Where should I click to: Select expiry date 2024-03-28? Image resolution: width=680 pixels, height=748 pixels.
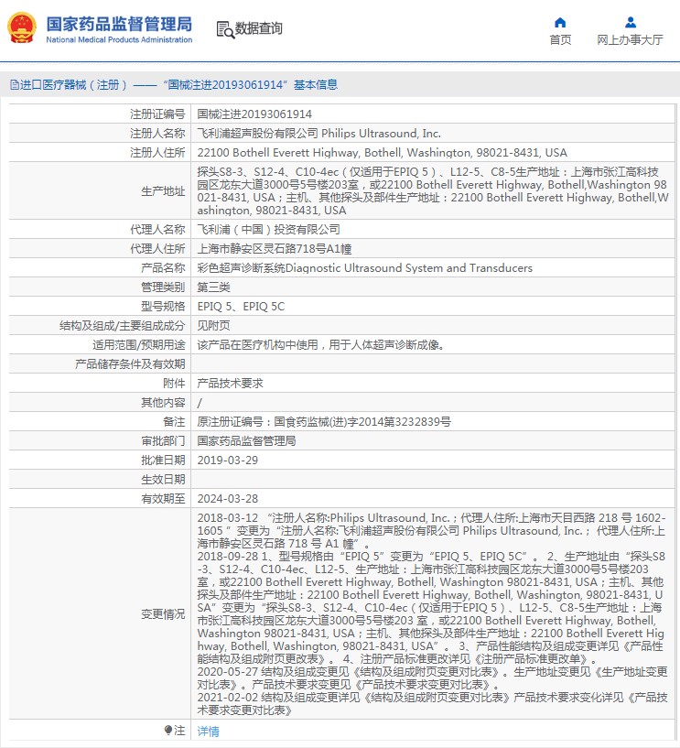228,498
